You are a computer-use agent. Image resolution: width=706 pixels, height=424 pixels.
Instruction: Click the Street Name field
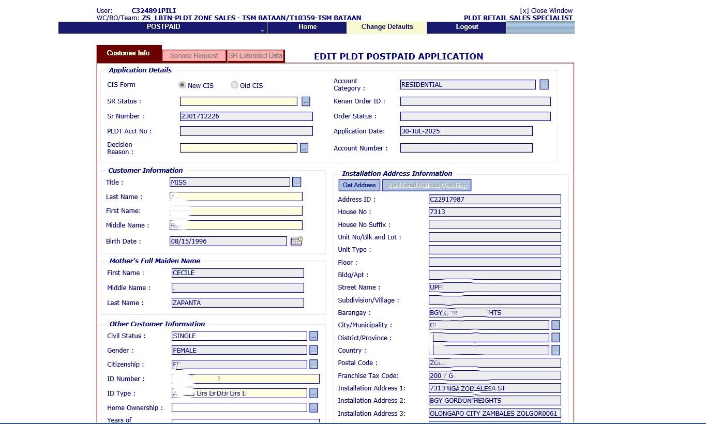[x=495, y=287]
